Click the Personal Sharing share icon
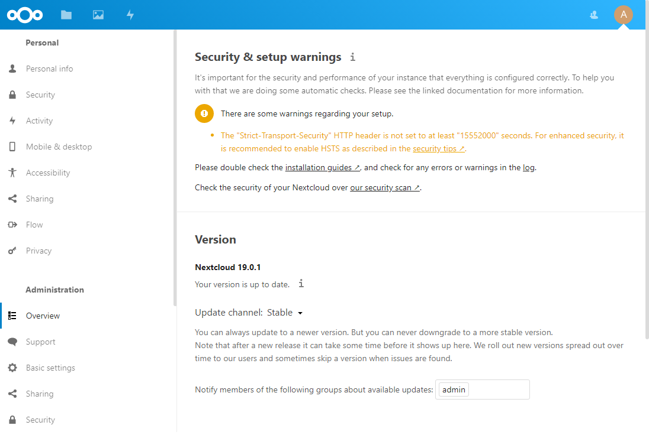This screenshot has height=435, width=649. coord(12,199)
